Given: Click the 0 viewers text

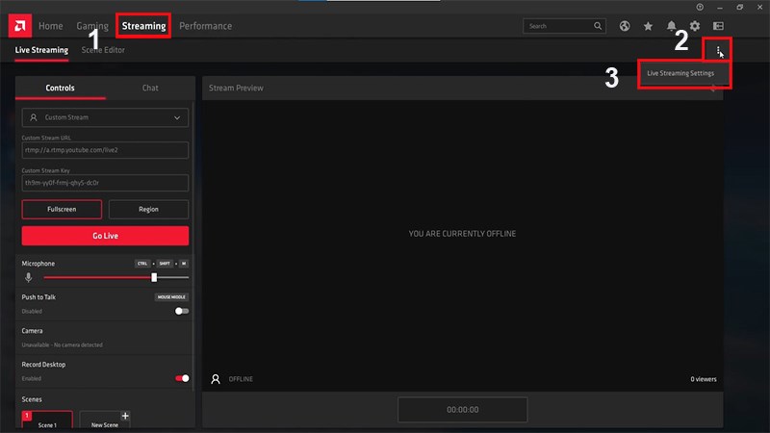Looking at the screenshot, I should pos(704,379).
